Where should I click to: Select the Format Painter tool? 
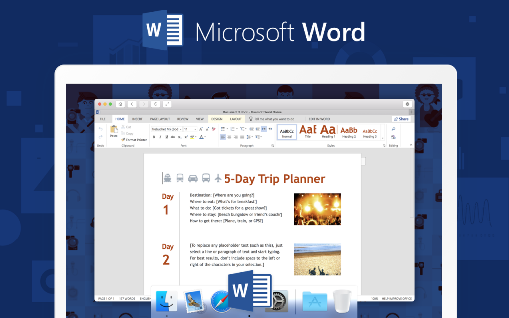click(134, 140)
